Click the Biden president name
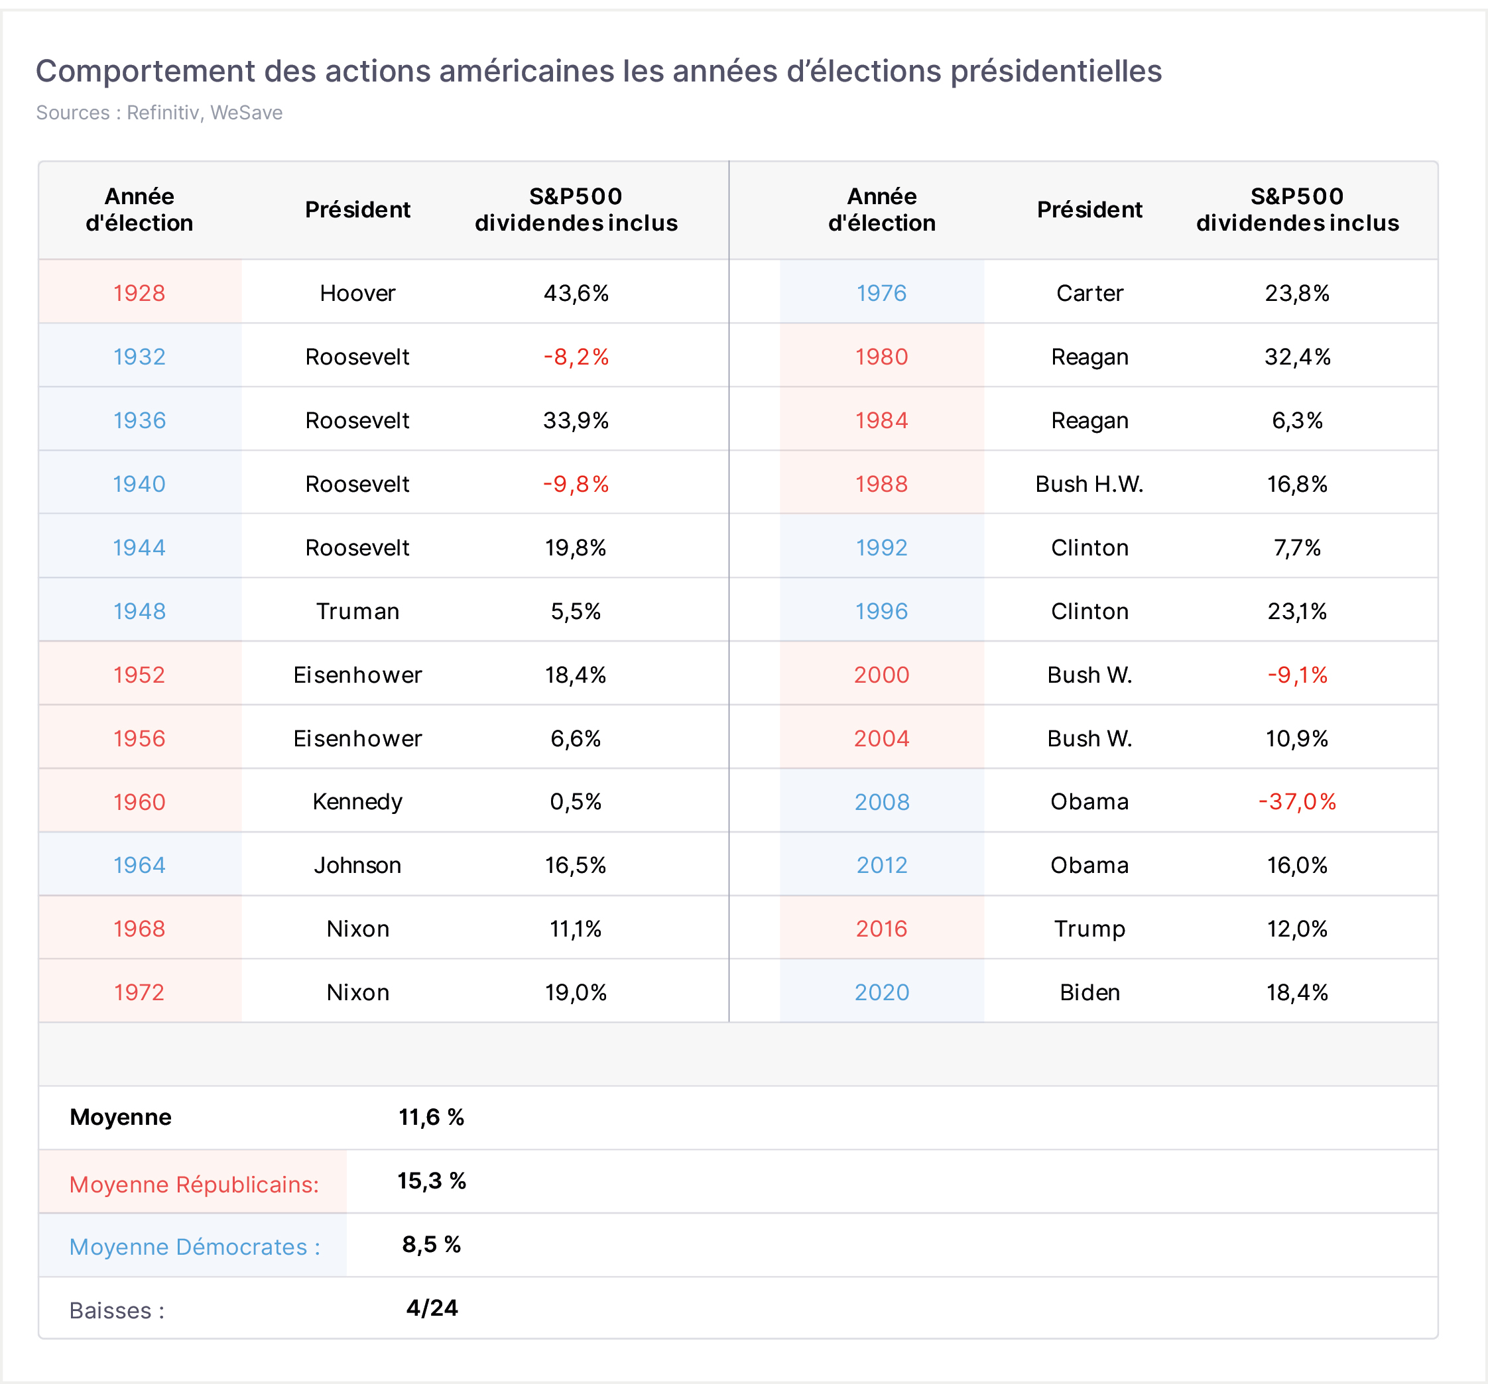 click(1089, 992)
